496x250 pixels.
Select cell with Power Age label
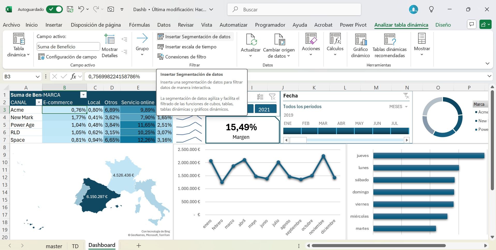[26, 125]
